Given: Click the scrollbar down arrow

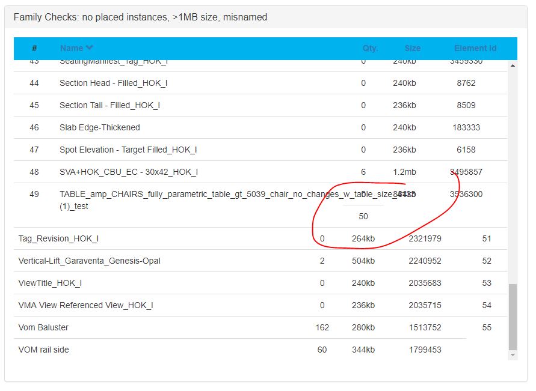Looking at the screenshot, I should tap(513, 355).
